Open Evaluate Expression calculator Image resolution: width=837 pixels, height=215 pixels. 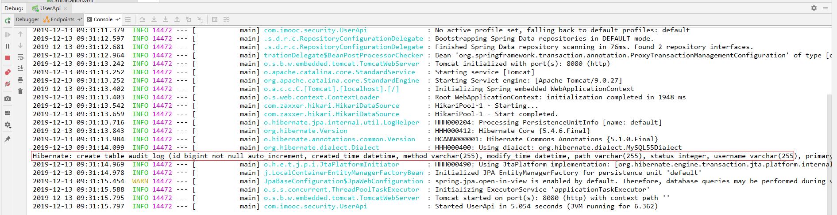coord(215,19)
